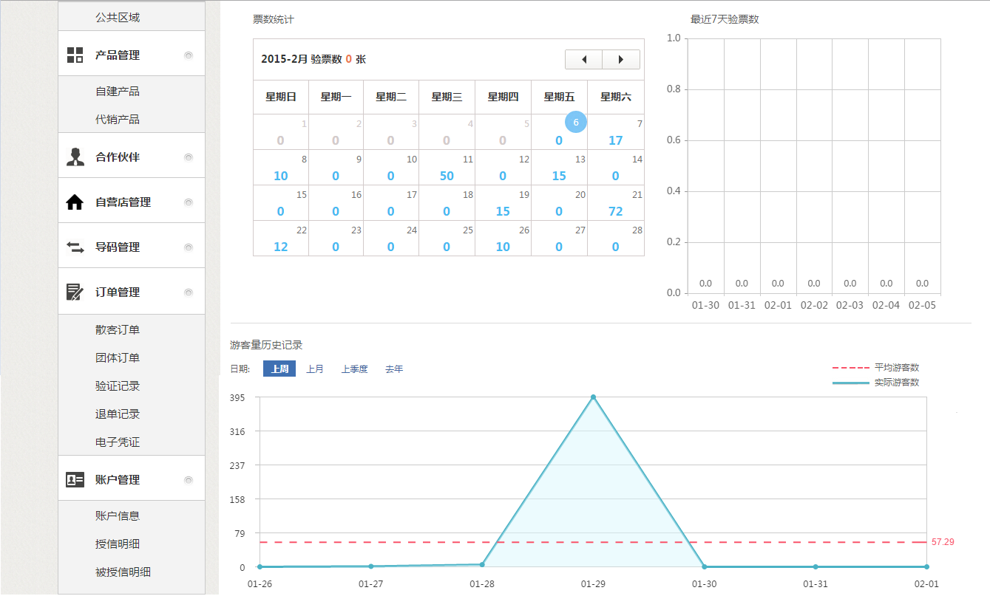Switch history range to 上月
Image resolution: width=990 pixels, height=596 pixels.
(315, 369)
